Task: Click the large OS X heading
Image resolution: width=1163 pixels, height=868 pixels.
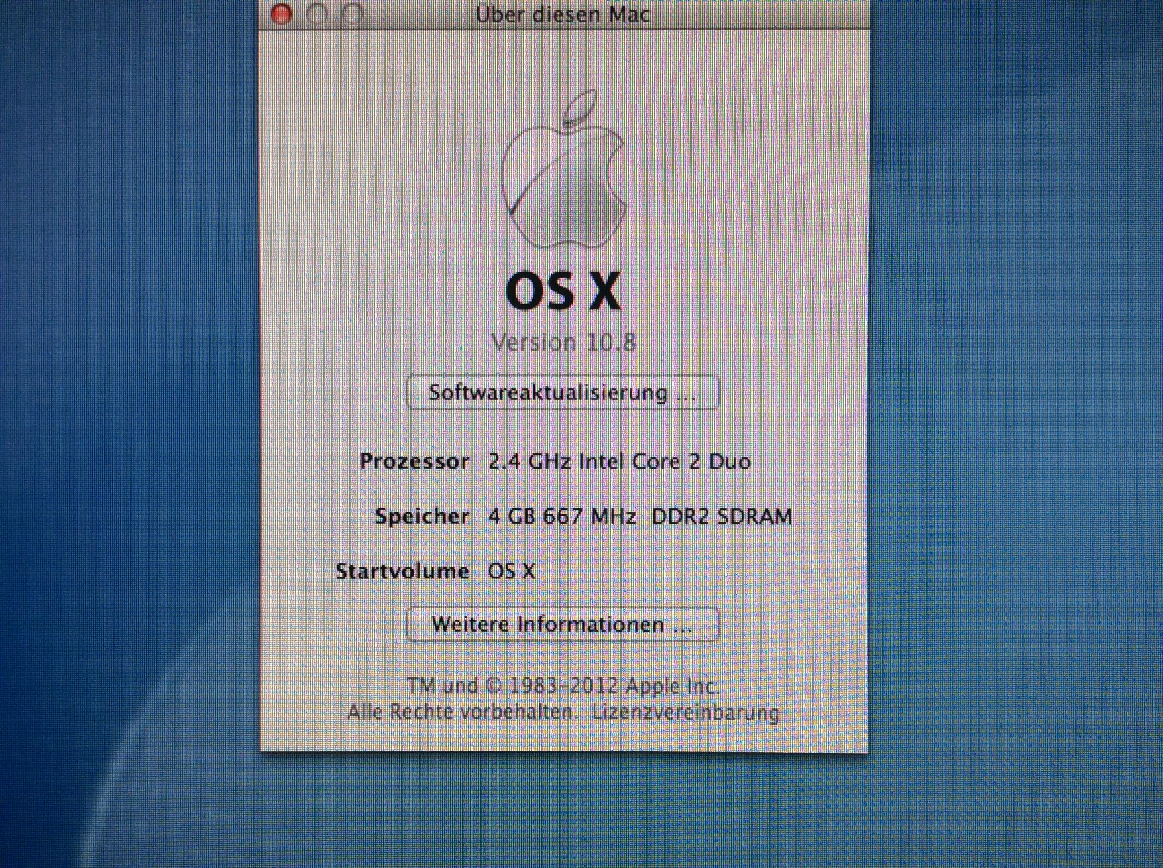Action: pyautogui.click(x=563, y=291)
